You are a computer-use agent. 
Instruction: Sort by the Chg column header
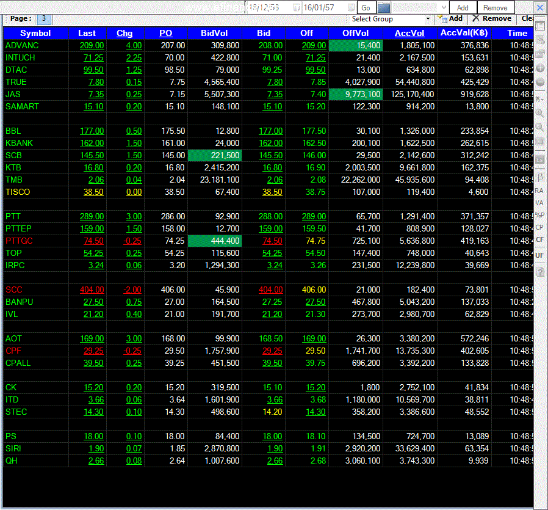(124, 33)
